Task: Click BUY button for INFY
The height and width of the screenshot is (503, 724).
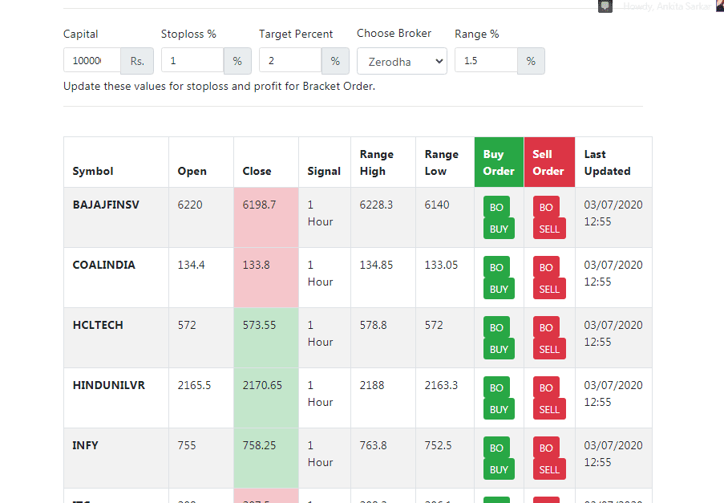Action: coord(499,469)
